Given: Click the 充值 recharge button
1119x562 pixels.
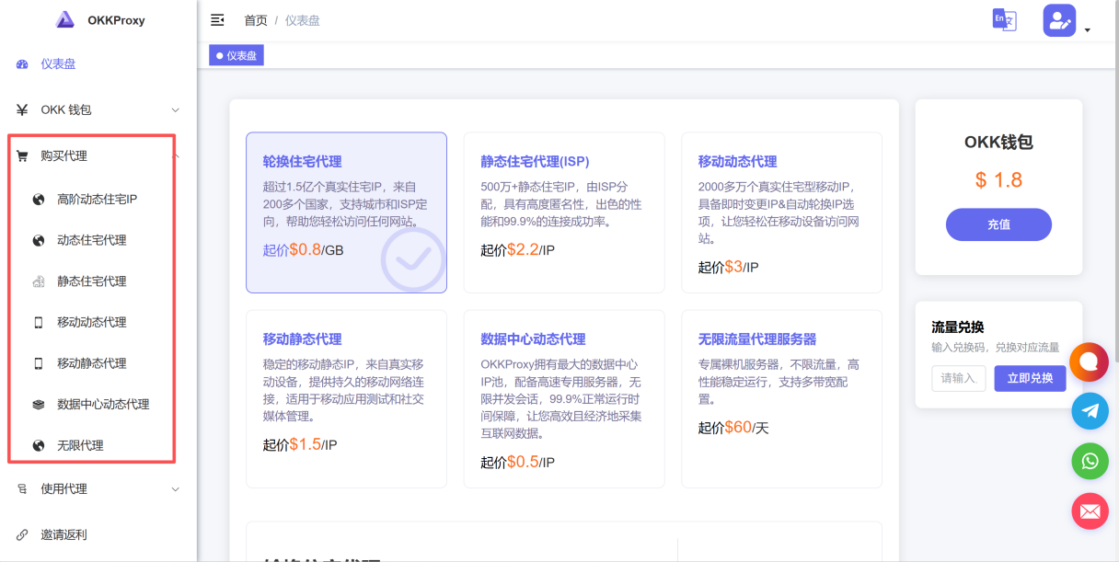Looking at the screenshot, I should [998, 224].
